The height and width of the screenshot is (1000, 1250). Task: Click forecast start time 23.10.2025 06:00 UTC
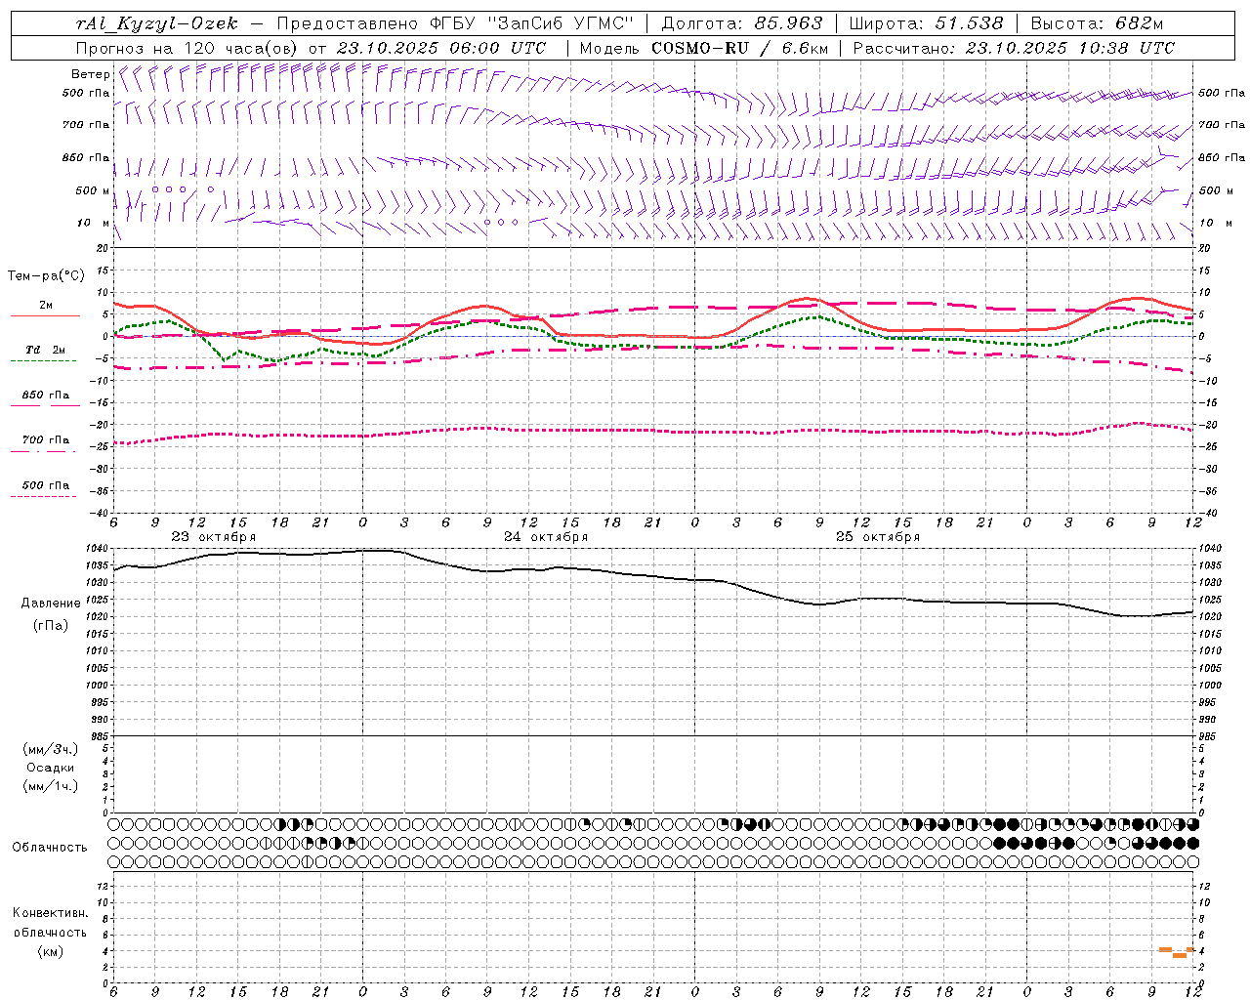pyautogui.click(x=440, y=48)
